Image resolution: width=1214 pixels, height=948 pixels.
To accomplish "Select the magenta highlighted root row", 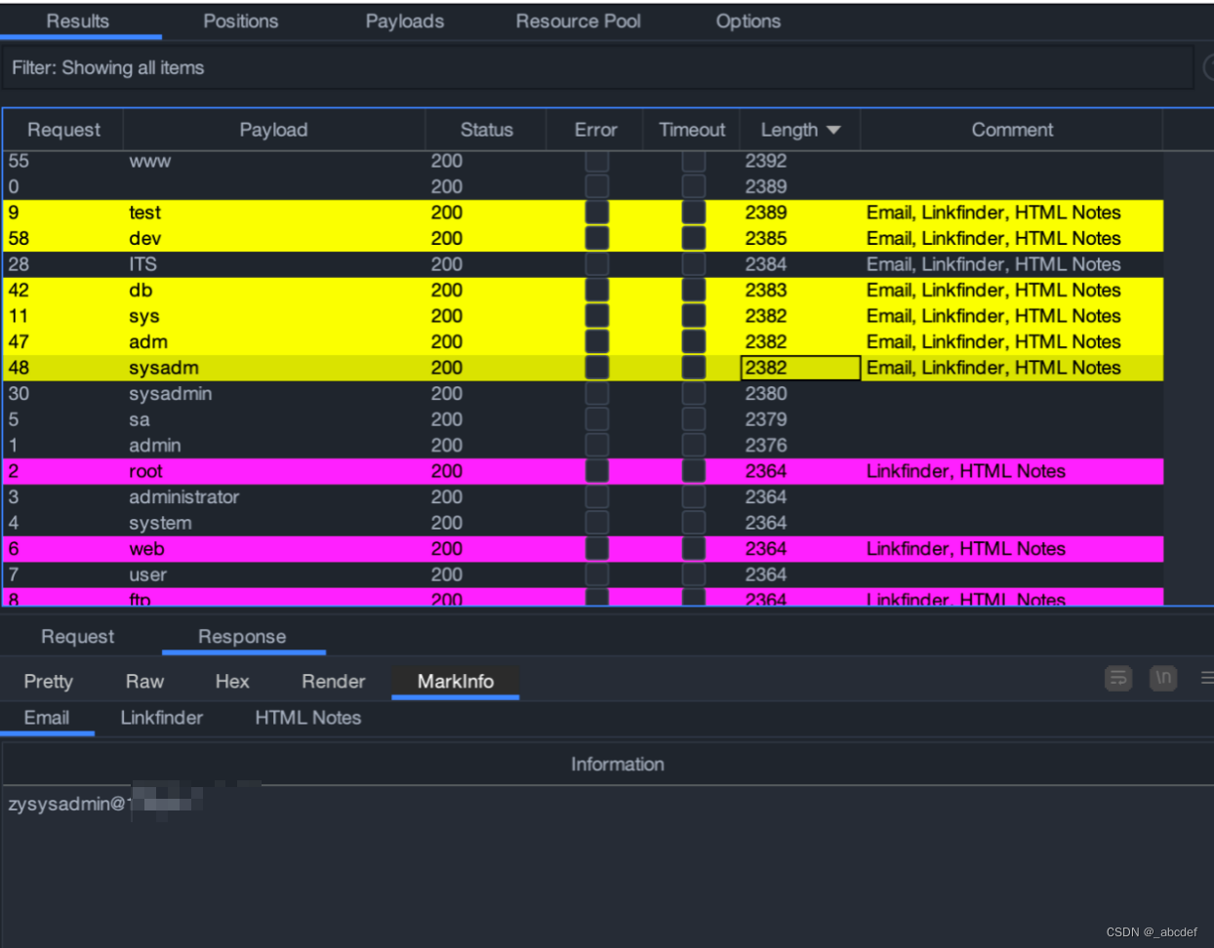I will 583,471.
